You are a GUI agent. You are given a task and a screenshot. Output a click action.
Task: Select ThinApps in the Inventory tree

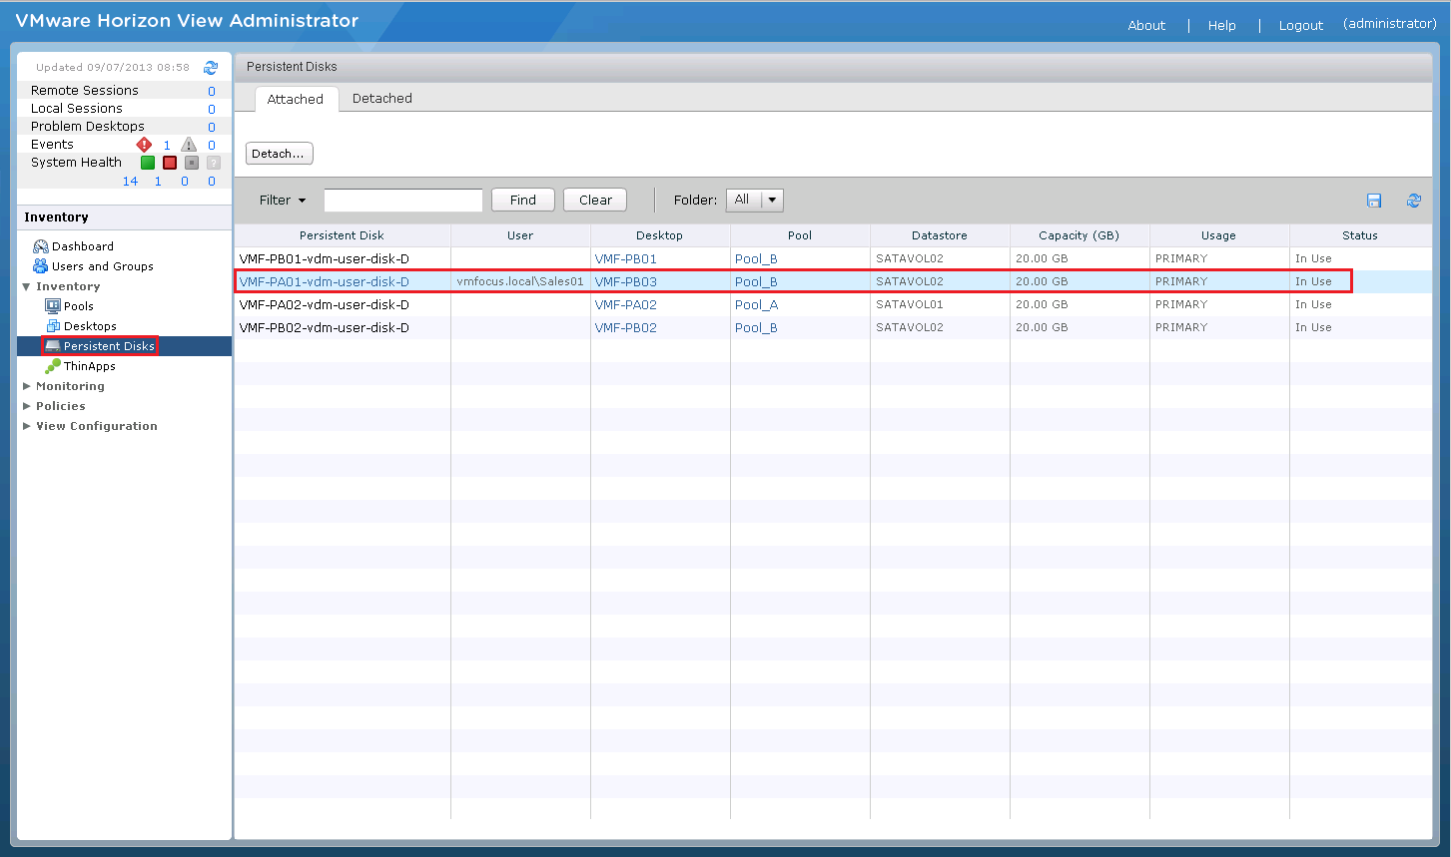pos(89,366)
